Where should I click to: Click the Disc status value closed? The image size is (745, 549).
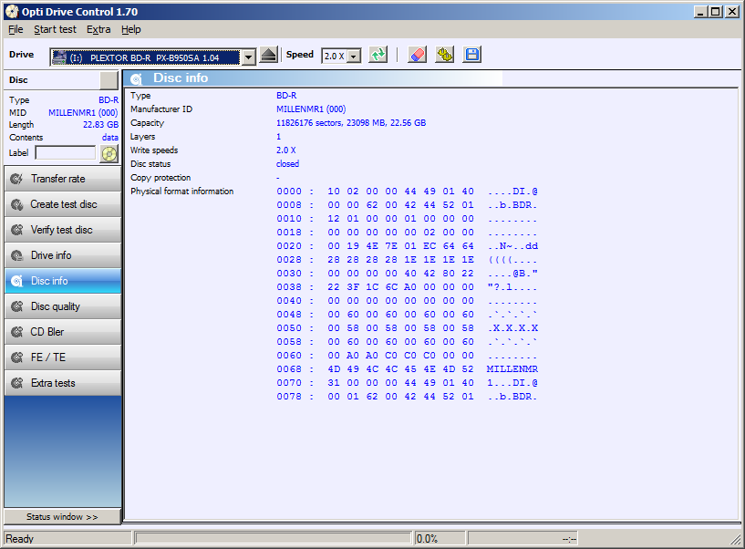(287, 164)
